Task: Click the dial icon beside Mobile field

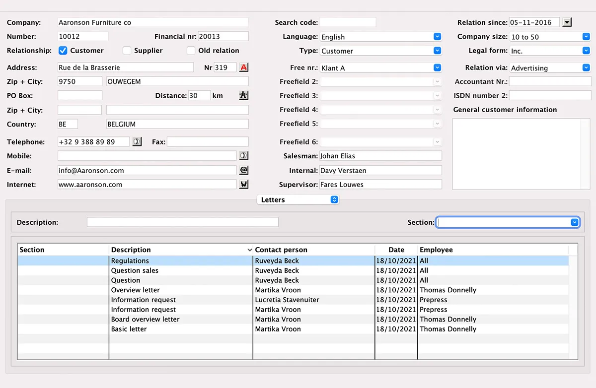Action: pos(243,156)
